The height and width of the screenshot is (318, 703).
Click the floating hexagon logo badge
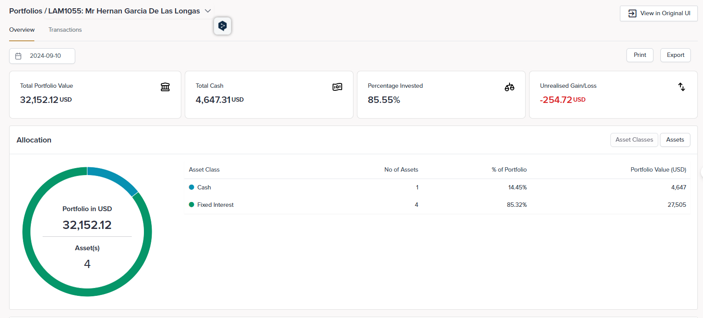click(223, 26)
